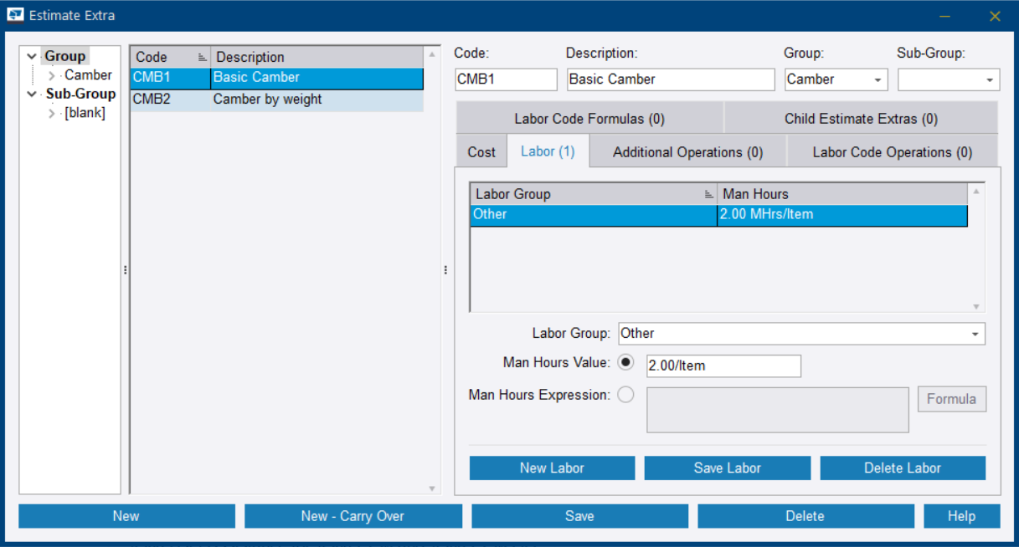Expand the Camber node under Group
Viewport: 1019px width, 547px height.
pos(52,74)
